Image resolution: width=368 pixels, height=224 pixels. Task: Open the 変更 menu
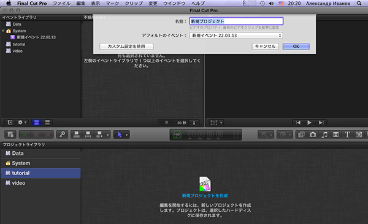[153, 3]
